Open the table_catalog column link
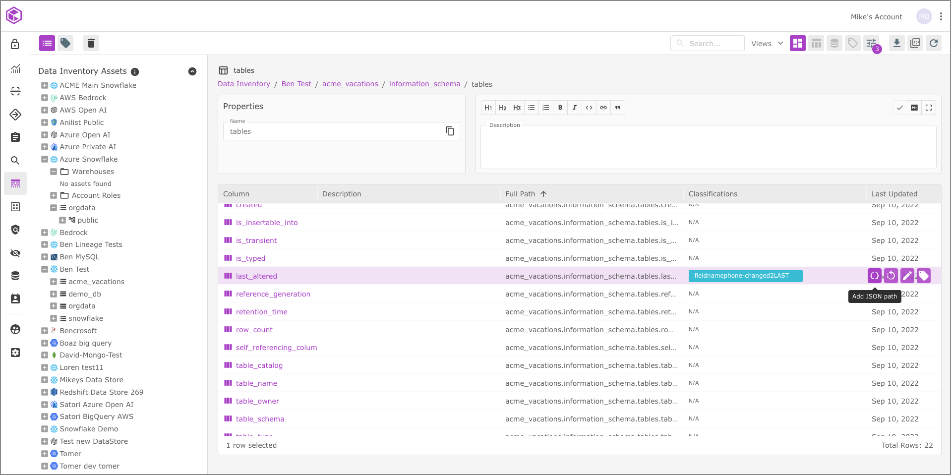 [x=259, y=365]
